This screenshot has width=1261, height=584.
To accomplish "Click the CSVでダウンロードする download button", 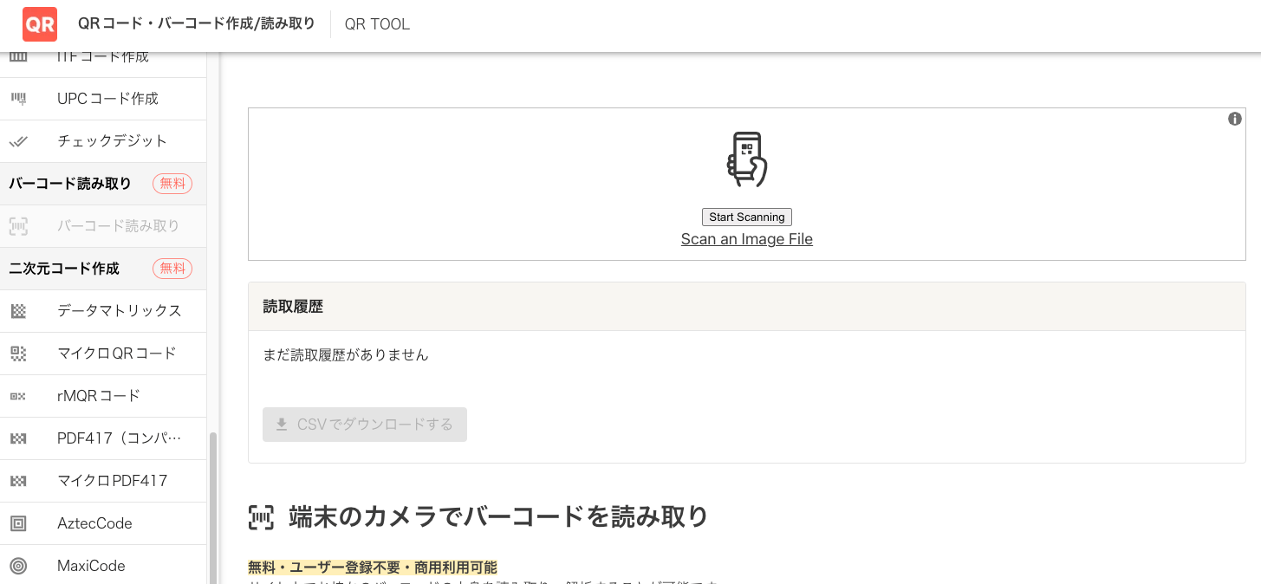I will 364,425.
